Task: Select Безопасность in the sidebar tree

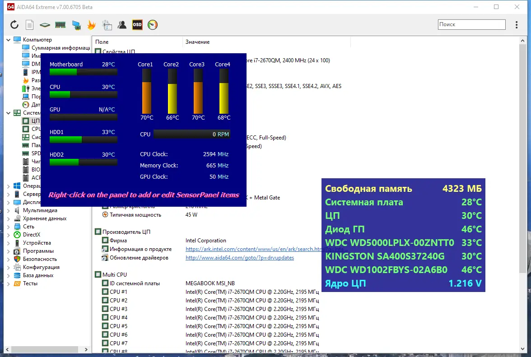Action: click(40, 259)
